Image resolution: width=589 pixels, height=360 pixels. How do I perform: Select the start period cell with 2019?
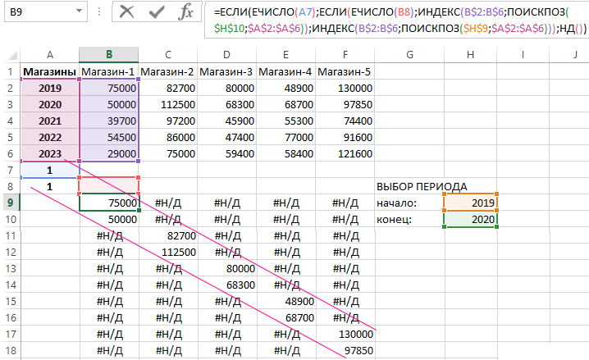coord(470,203)
